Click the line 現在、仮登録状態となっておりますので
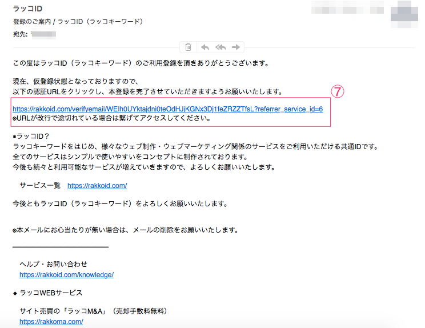Screen dimensions: 425x328 (76, 81)
